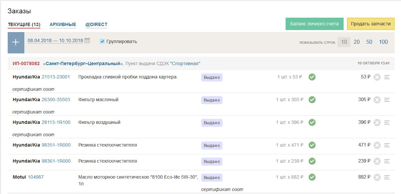This screenshot has height=194, width=401.
Task: Open lines menu icon for 98351-1R000 row
Action: (x=387, y=145)
